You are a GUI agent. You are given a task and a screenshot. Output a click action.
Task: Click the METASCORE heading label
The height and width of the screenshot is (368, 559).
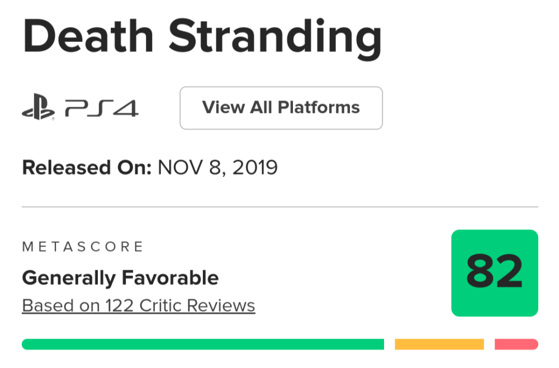[83, 246]
